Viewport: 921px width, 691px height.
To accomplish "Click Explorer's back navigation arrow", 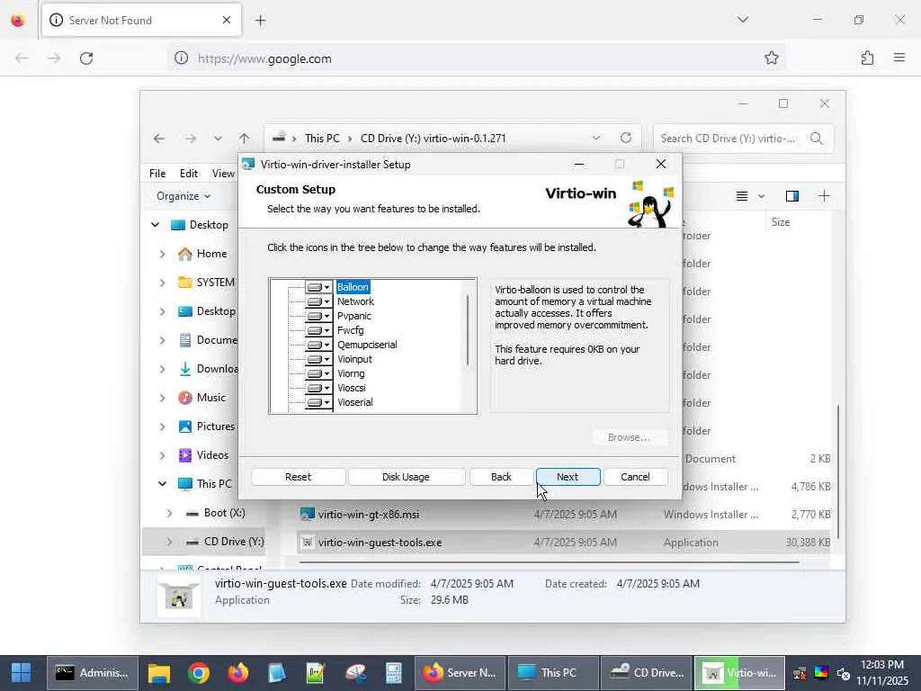I will (158, 139).
